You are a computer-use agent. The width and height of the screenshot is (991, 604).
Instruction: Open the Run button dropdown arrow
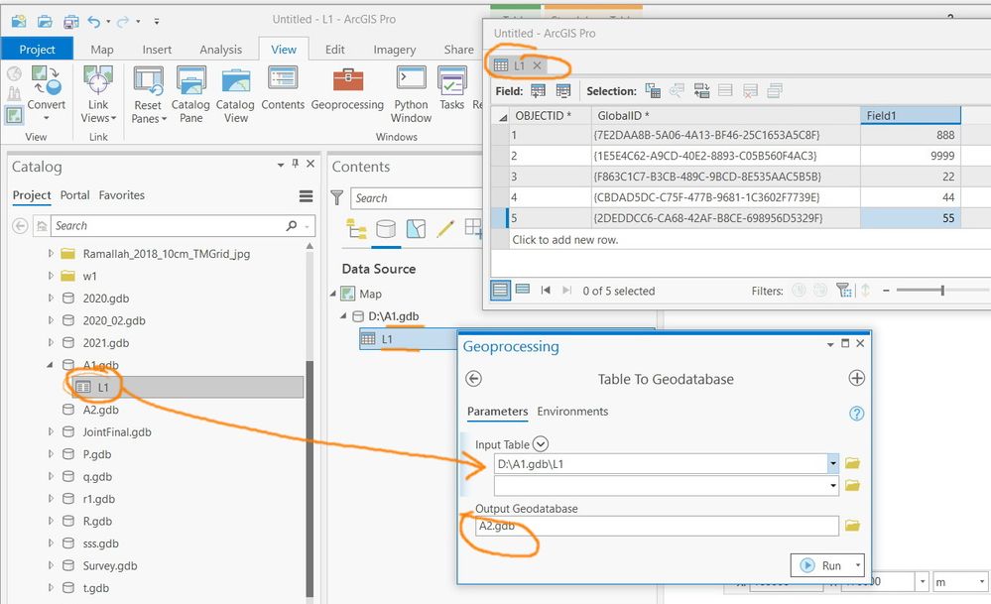[858, 565]
